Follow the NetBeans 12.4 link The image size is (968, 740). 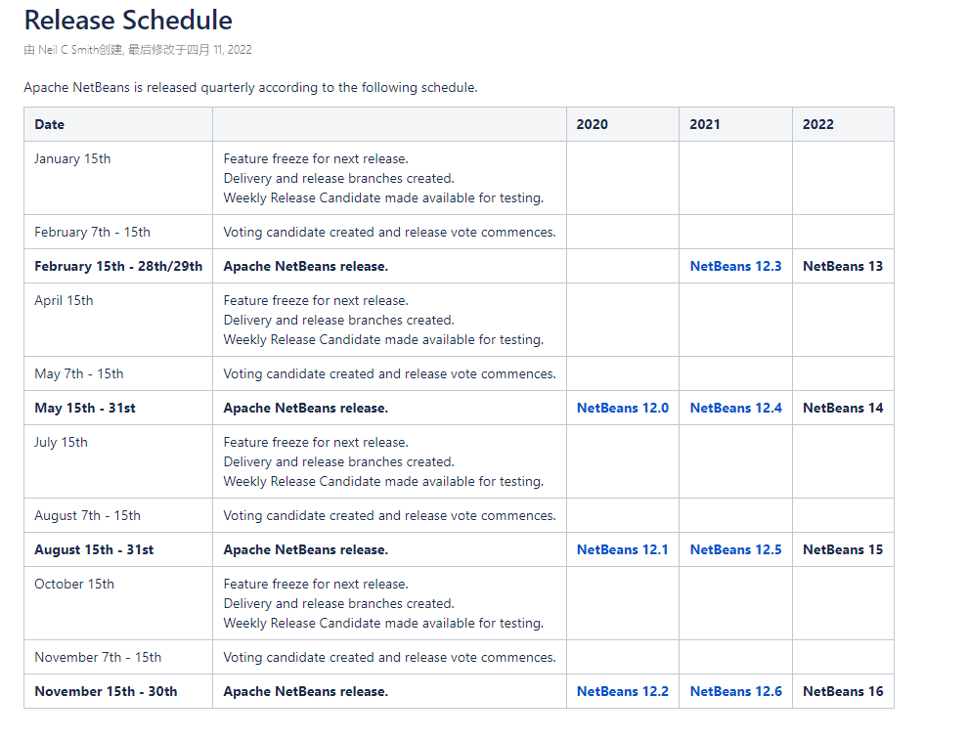pyautogui.click(x=735, y=408)
